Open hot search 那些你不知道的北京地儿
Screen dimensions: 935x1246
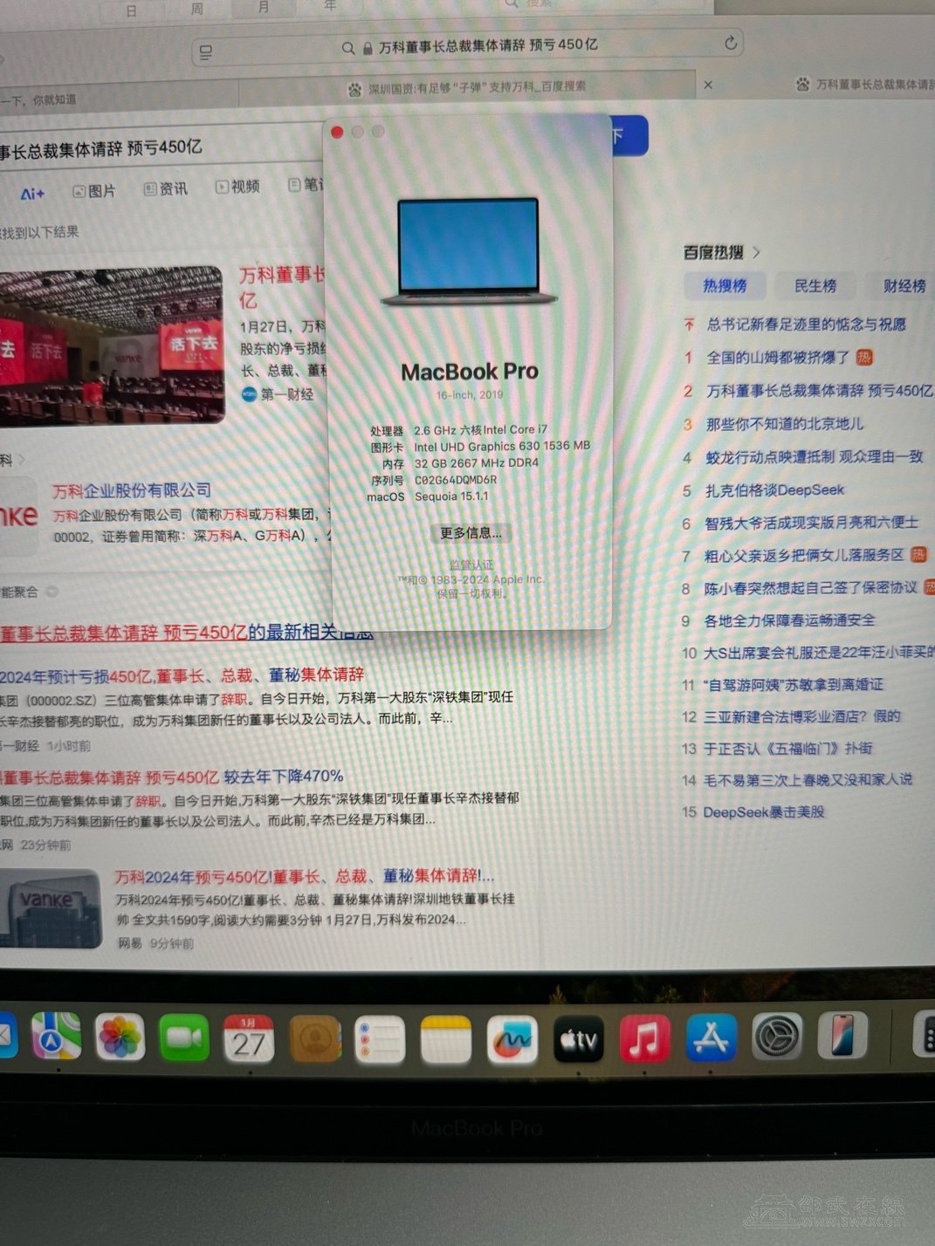point(785,423)
